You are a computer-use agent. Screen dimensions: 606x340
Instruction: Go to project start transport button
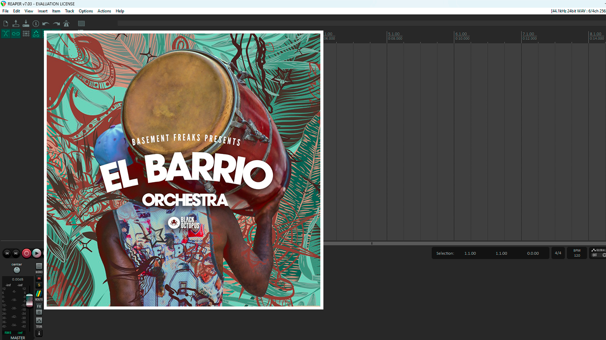[x=7, y=253]
